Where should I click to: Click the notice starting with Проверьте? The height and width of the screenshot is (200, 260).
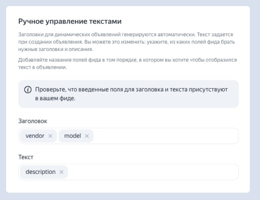[128, 94]
